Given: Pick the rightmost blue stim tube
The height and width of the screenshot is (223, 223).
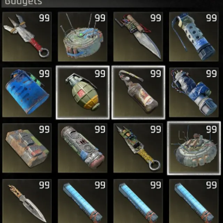Looking at the screenshot, I should (194, 201).
